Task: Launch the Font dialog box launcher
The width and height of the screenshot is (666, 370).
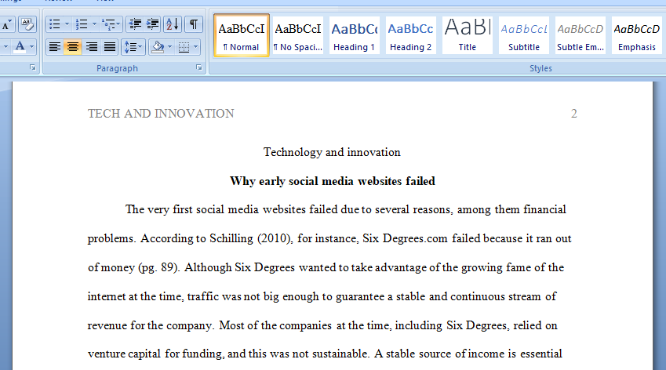Action: [x=33, y=67]
